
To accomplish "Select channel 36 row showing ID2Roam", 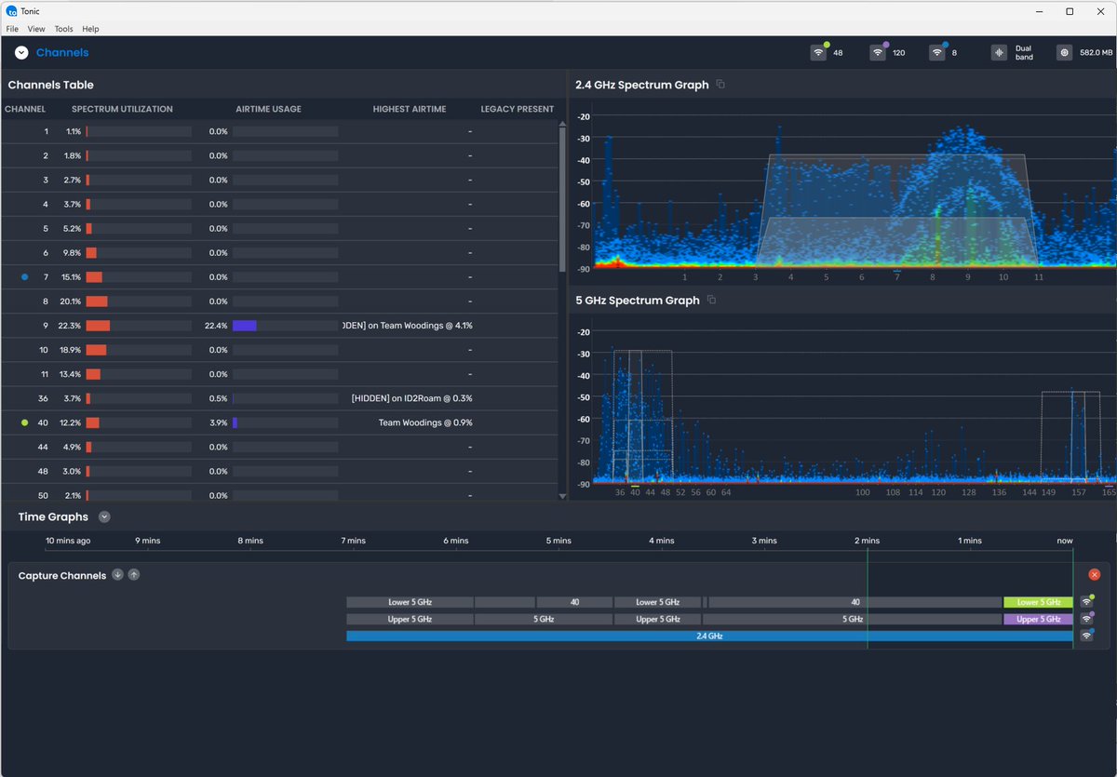I will click(x=279, y=398).
